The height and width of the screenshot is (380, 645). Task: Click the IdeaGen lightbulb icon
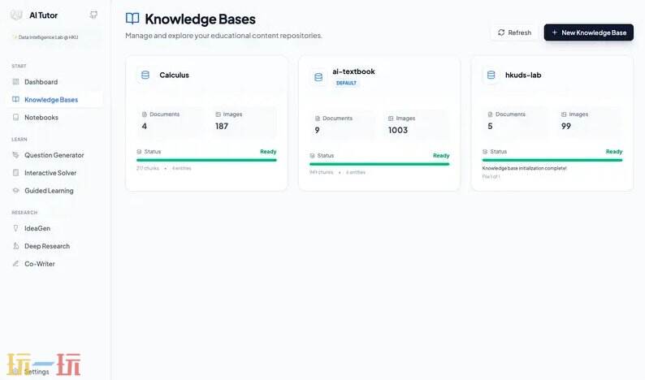[x=16, y=228]
